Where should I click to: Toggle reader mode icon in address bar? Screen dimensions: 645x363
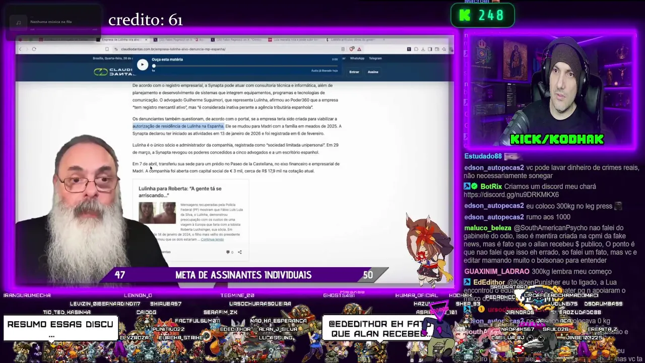343,49
